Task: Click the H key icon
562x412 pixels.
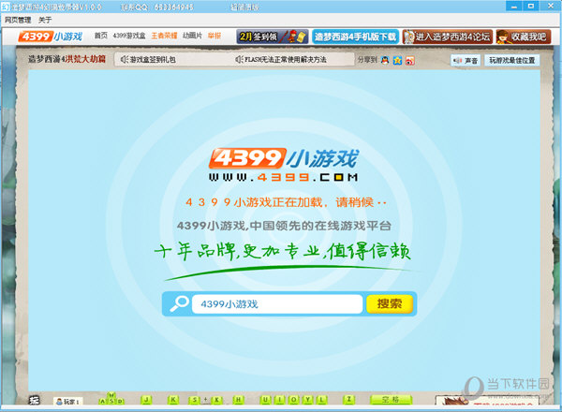Action: 238,400
